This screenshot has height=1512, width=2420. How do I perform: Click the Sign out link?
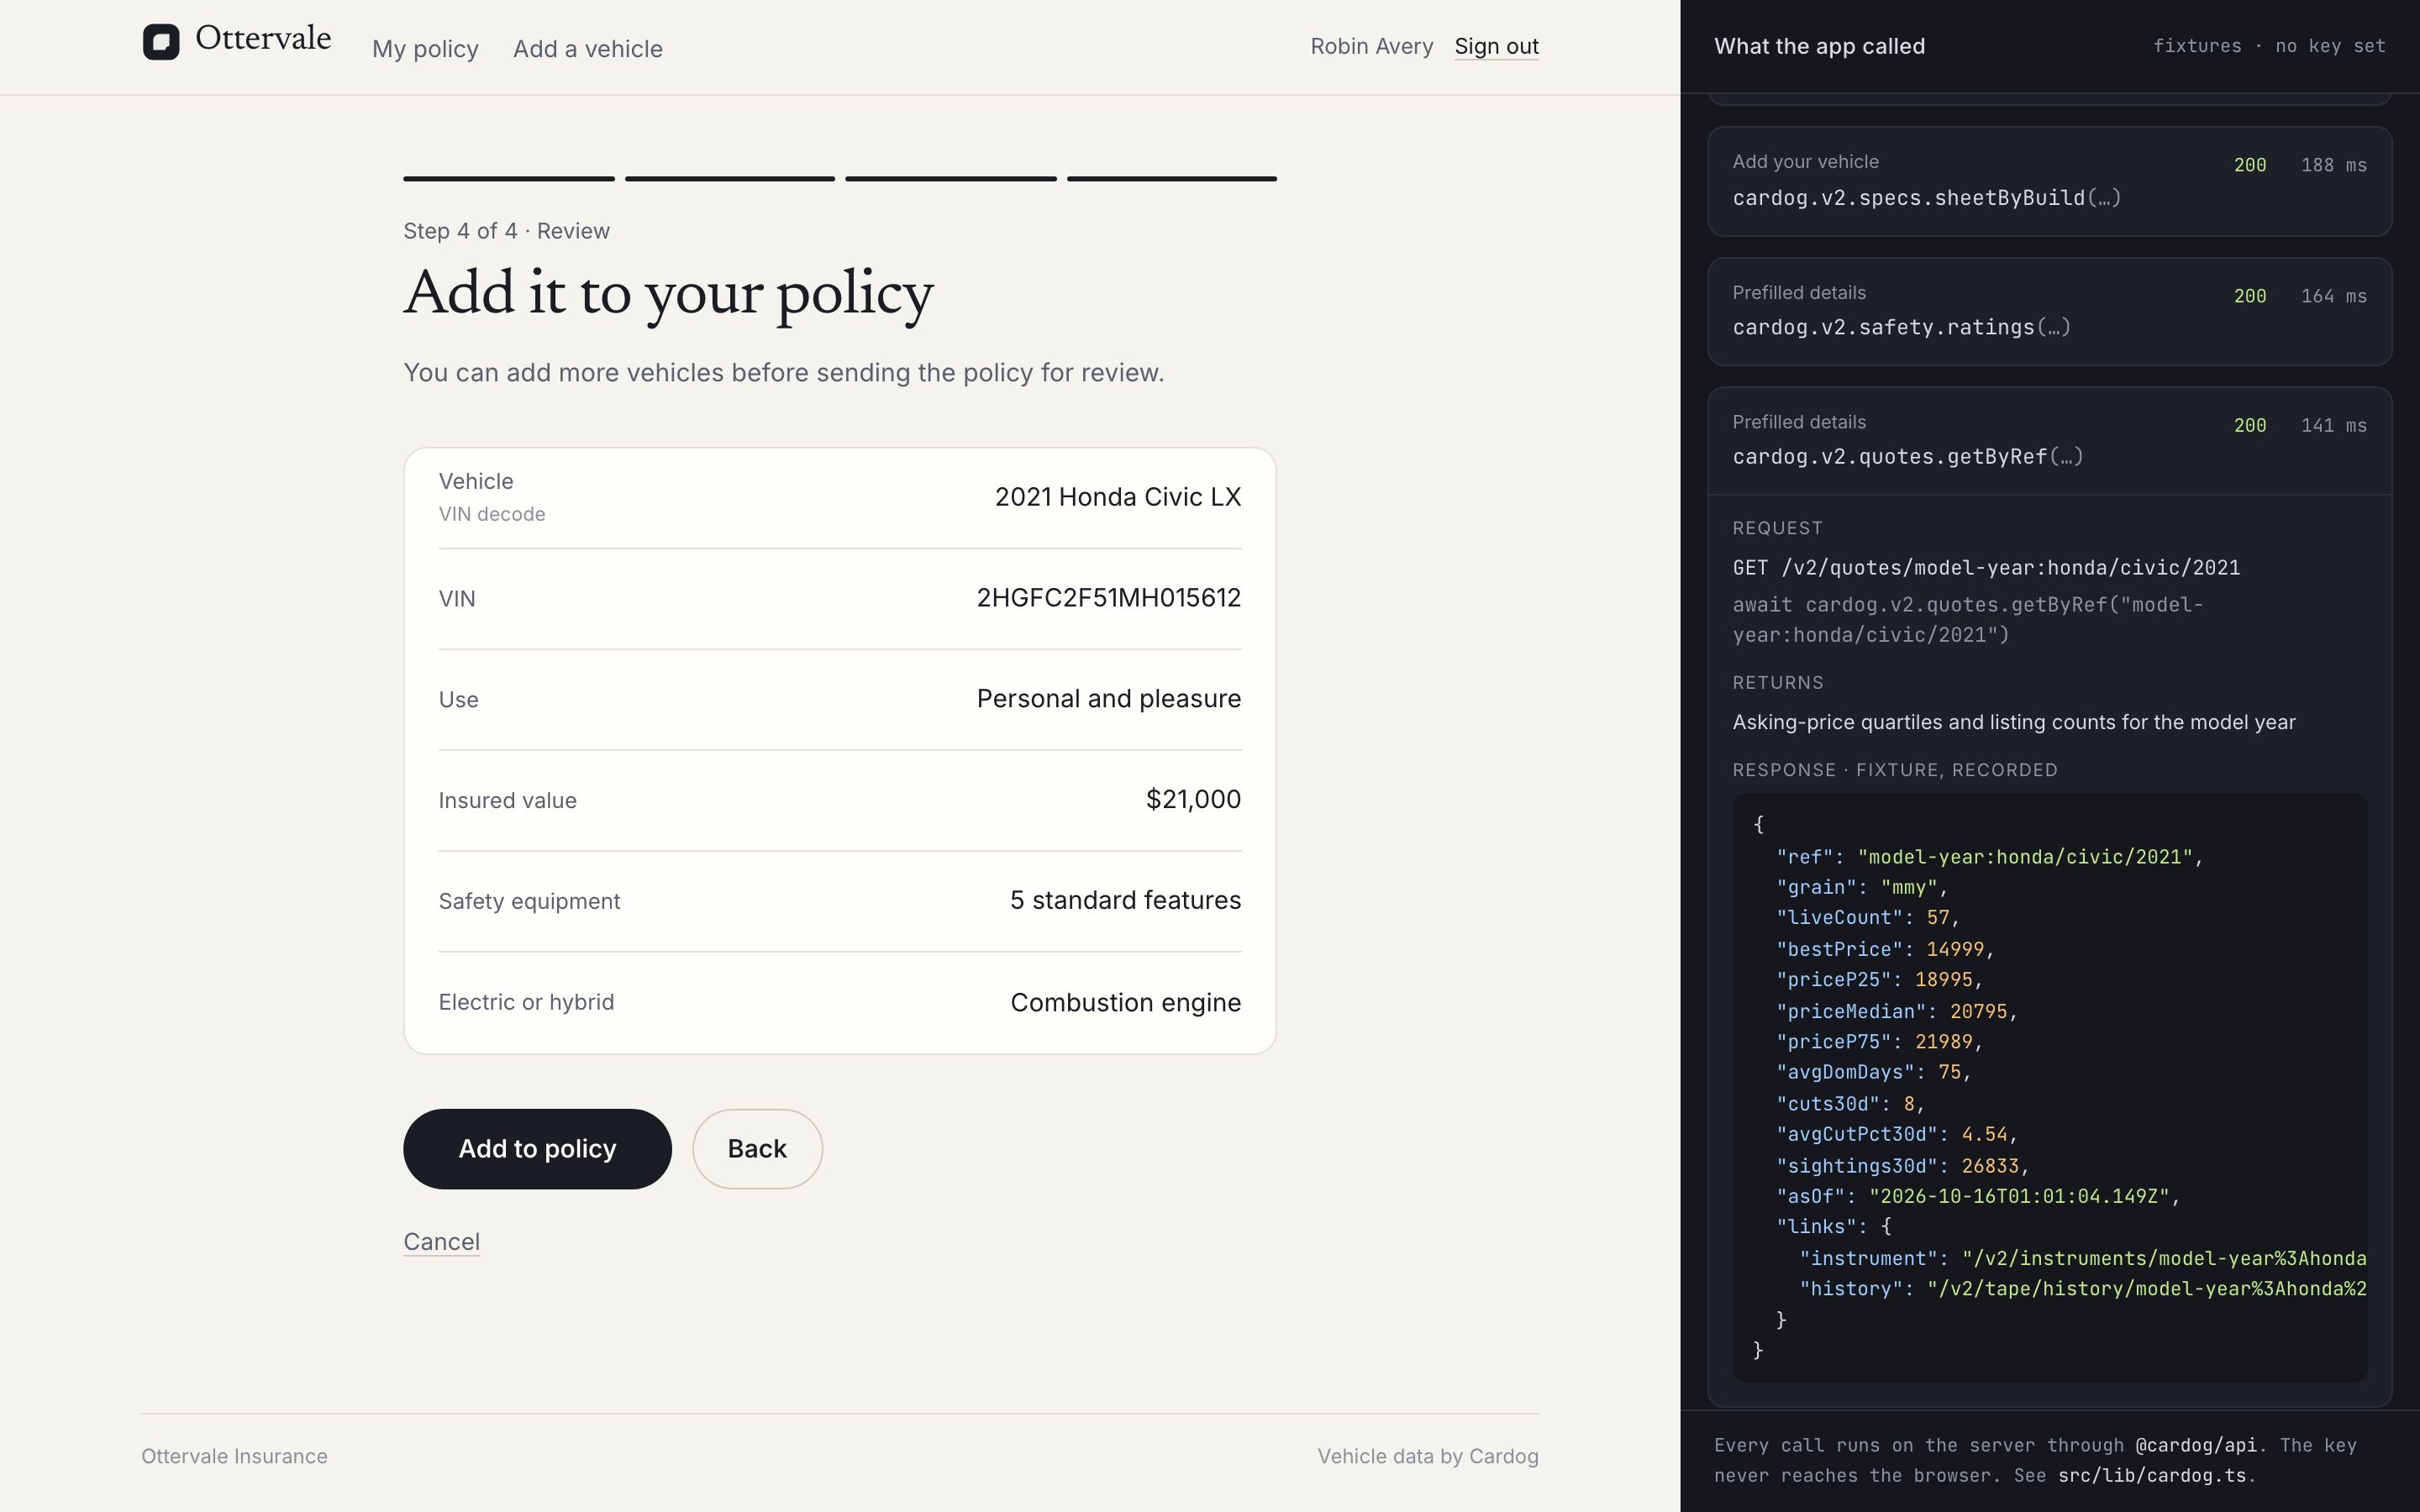coord(1496,46)
